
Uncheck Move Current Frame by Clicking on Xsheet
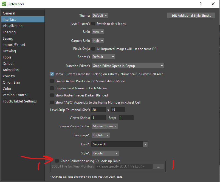52,74
